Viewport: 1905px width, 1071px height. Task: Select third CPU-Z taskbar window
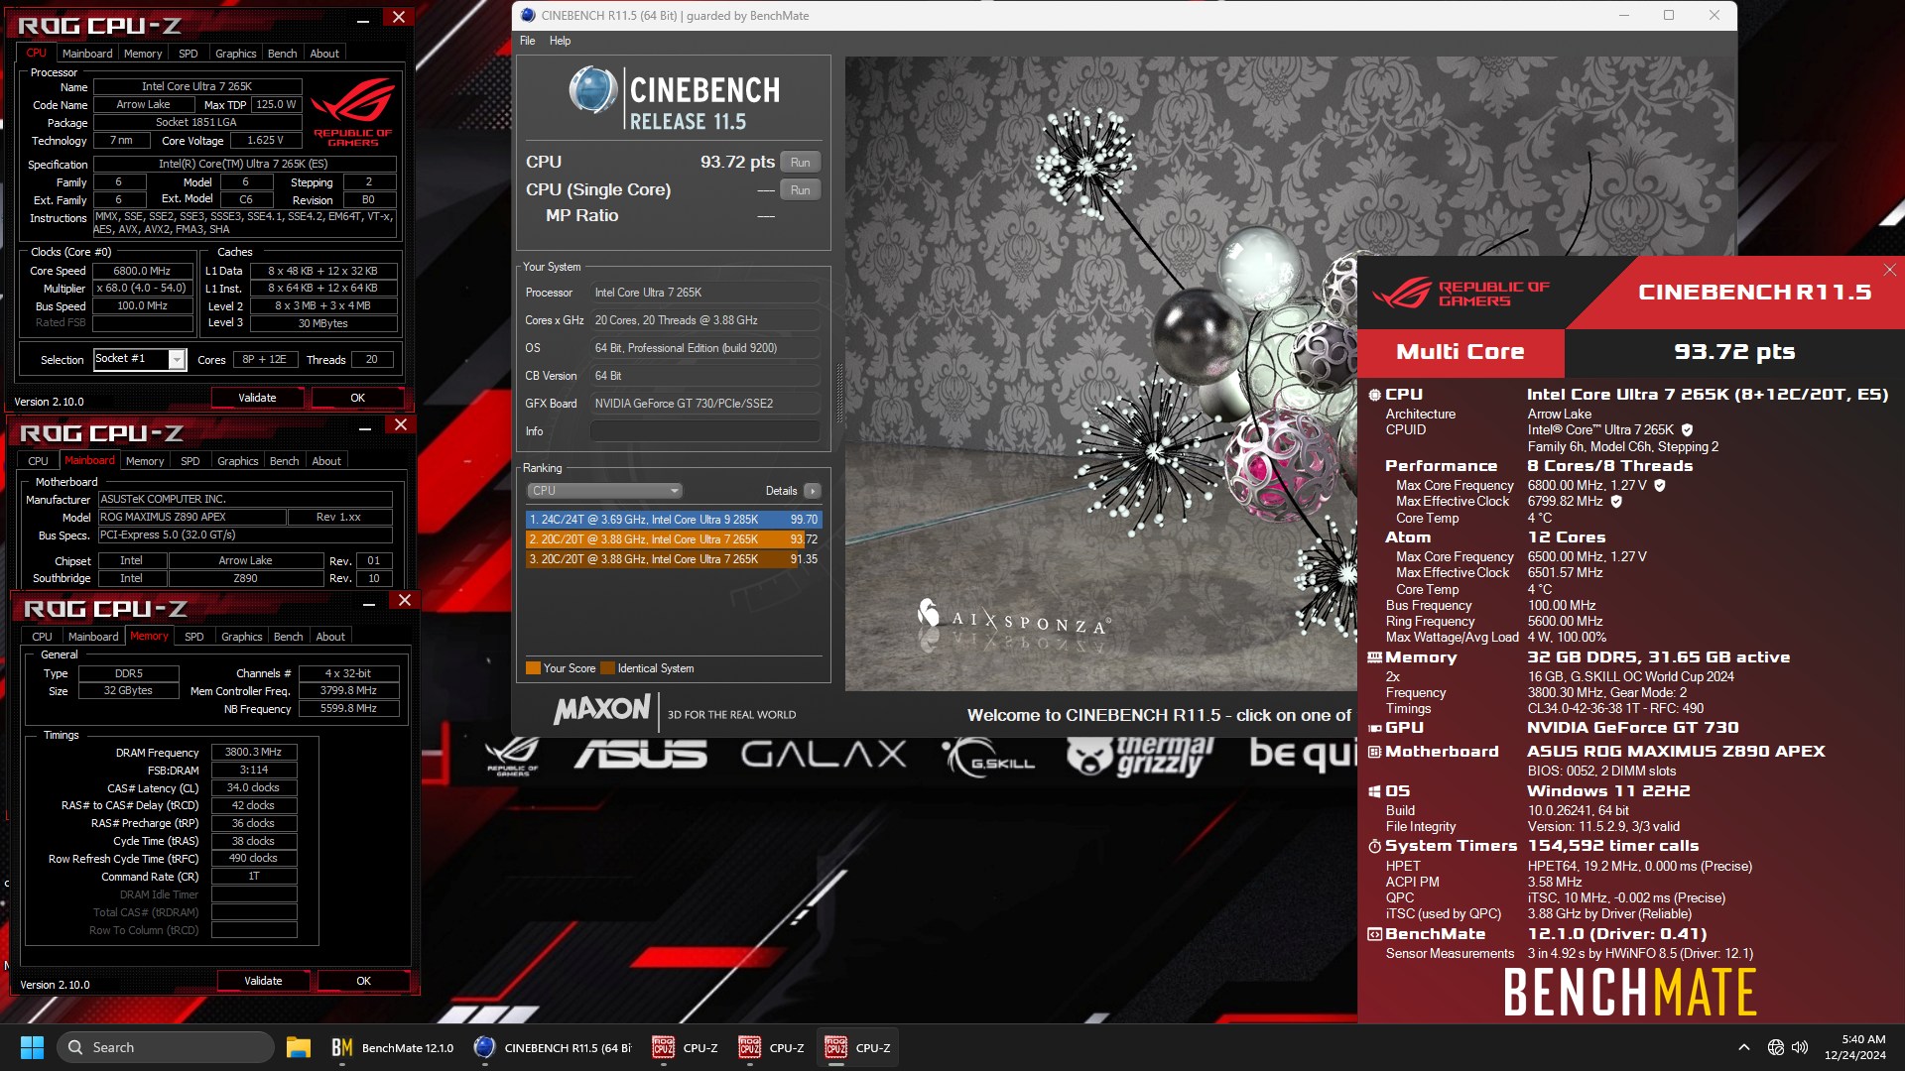click(x=858, y=1047)
